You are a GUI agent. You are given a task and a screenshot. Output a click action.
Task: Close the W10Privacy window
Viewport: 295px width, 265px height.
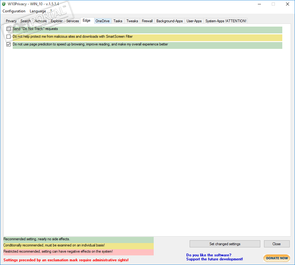287,4
